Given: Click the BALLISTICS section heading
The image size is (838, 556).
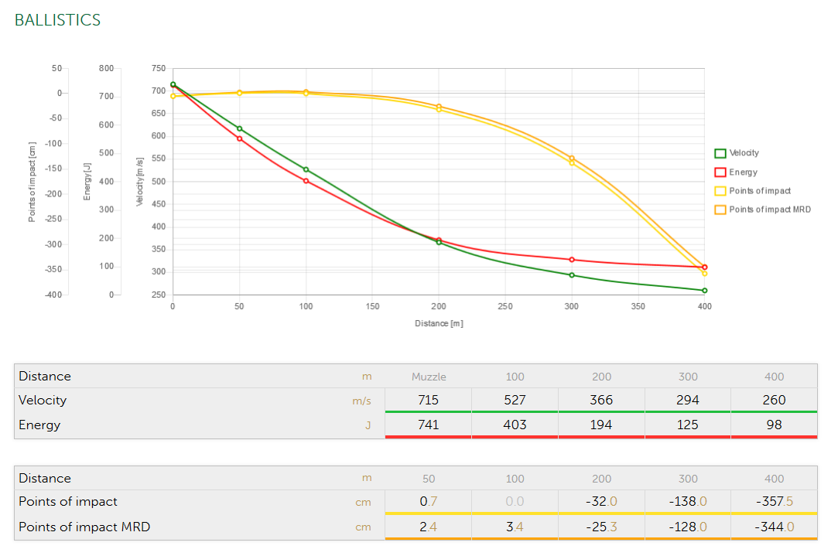Looking at the screenshot, I should click(x=57, y=20).
